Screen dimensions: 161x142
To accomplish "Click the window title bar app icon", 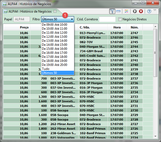I will click(x=5, y=4).
